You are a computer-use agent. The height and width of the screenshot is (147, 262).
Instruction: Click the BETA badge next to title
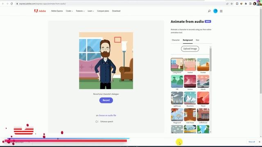pyautogui.click(x=208, y=22)
